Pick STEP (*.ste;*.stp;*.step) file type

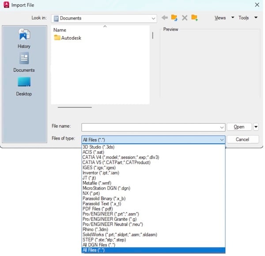[x=153, y=240]
